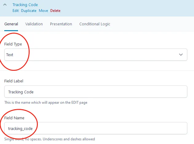
Task: Click the Tracking Code field title
Action: click(25, 5)
